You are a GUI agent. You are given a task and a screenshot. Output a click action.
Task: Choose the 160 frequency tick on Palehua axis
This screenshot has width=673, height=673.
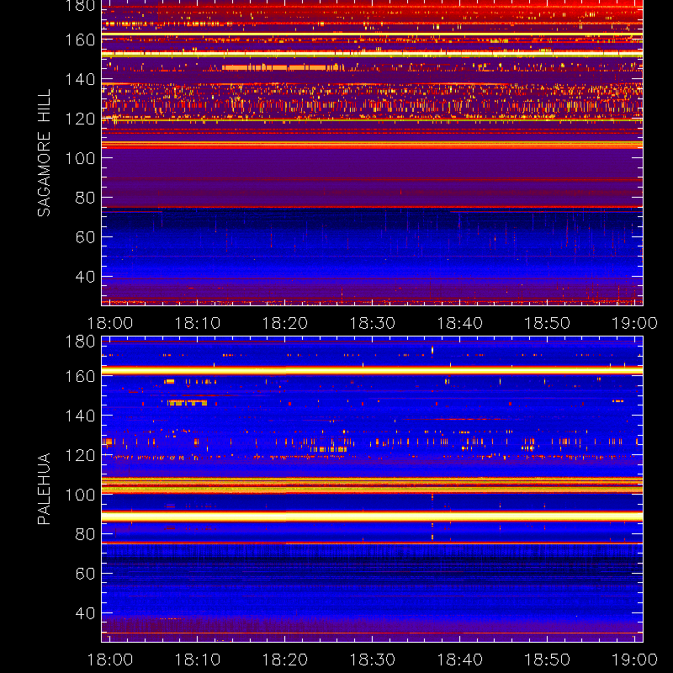coord(80,376)
